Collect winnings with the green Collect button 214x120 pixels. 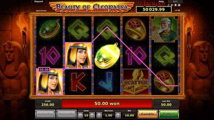[169, 114]
